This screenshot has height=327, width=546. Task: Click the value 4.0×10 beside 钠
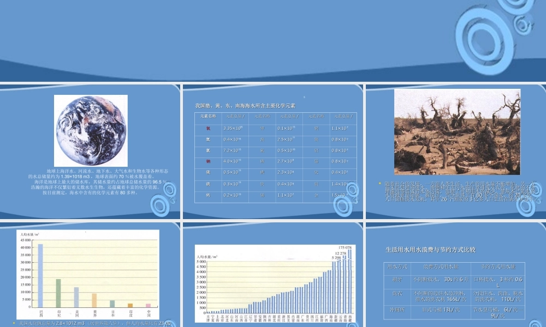click(x=232, y=161)
